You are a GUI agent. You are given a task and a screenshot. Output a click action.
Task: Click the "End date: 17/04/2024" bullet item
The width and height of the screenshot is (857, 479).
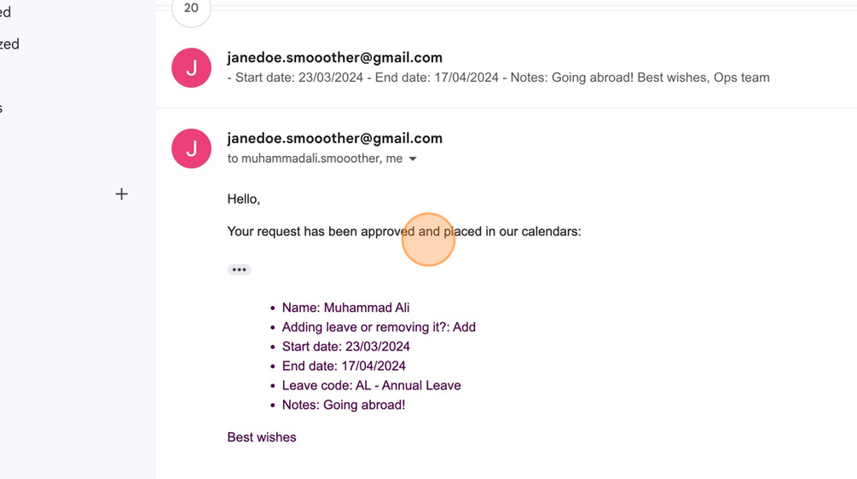344,366
